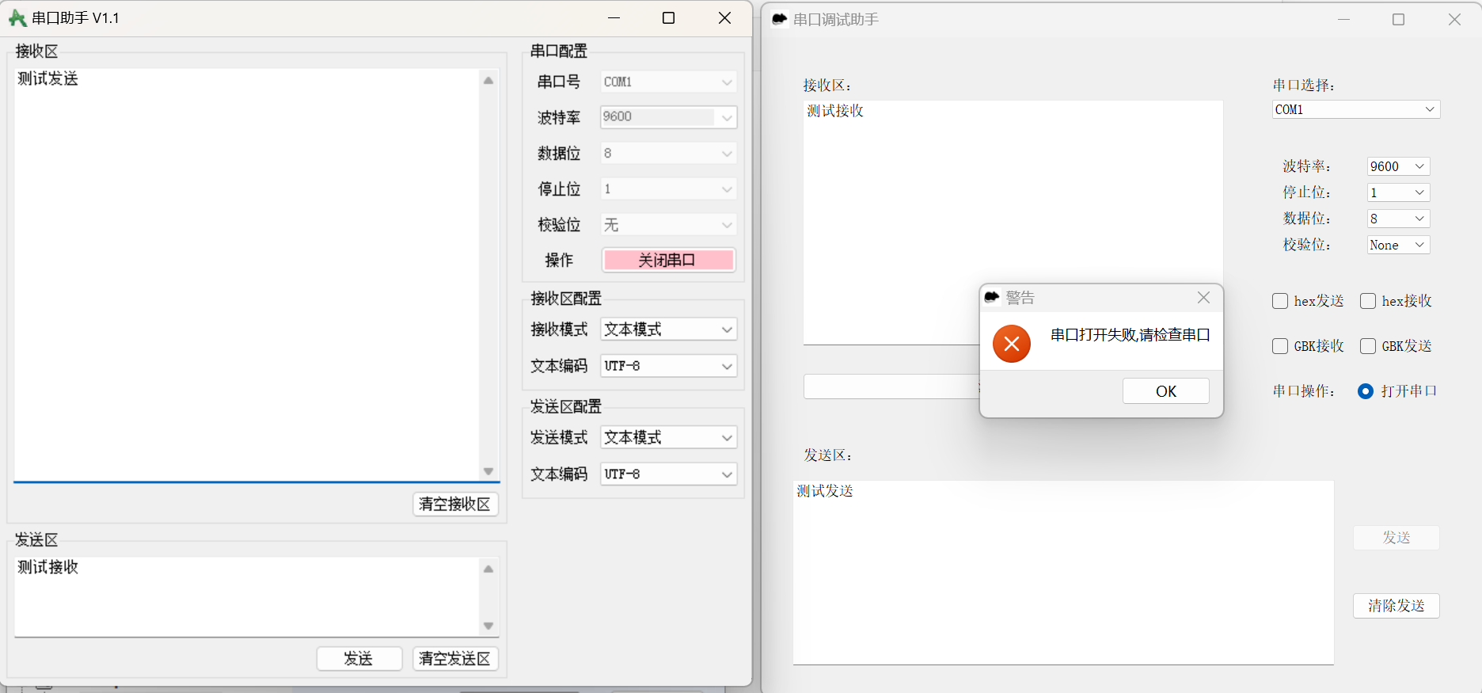
Task: Check the GBK接收 option
Action: click(1280, 346)
